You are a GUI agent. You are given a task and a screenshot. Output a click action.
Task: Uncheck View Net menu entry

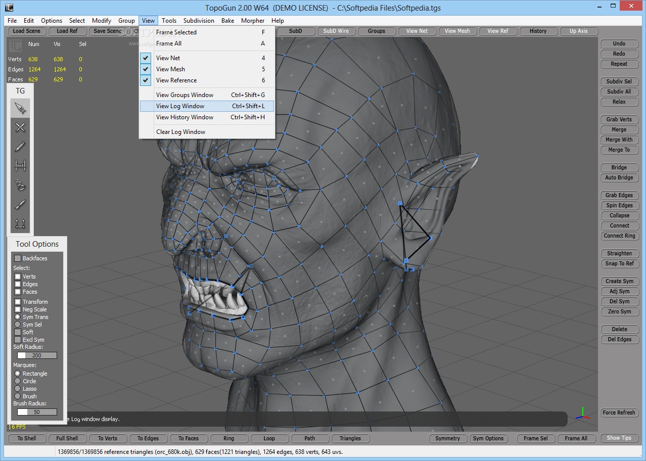click(207, 58)
